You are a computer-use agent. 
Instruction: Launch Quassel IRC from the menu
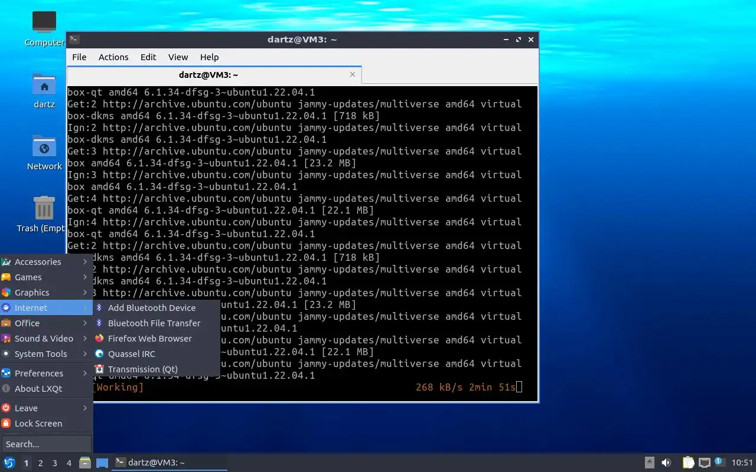pyautogui.click(x=157, y=354)
